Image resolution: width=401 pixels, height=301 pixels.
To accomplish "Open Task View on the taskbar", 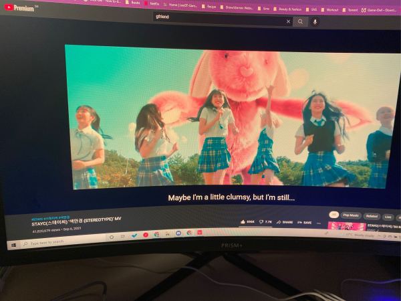I will click(123, 236).
